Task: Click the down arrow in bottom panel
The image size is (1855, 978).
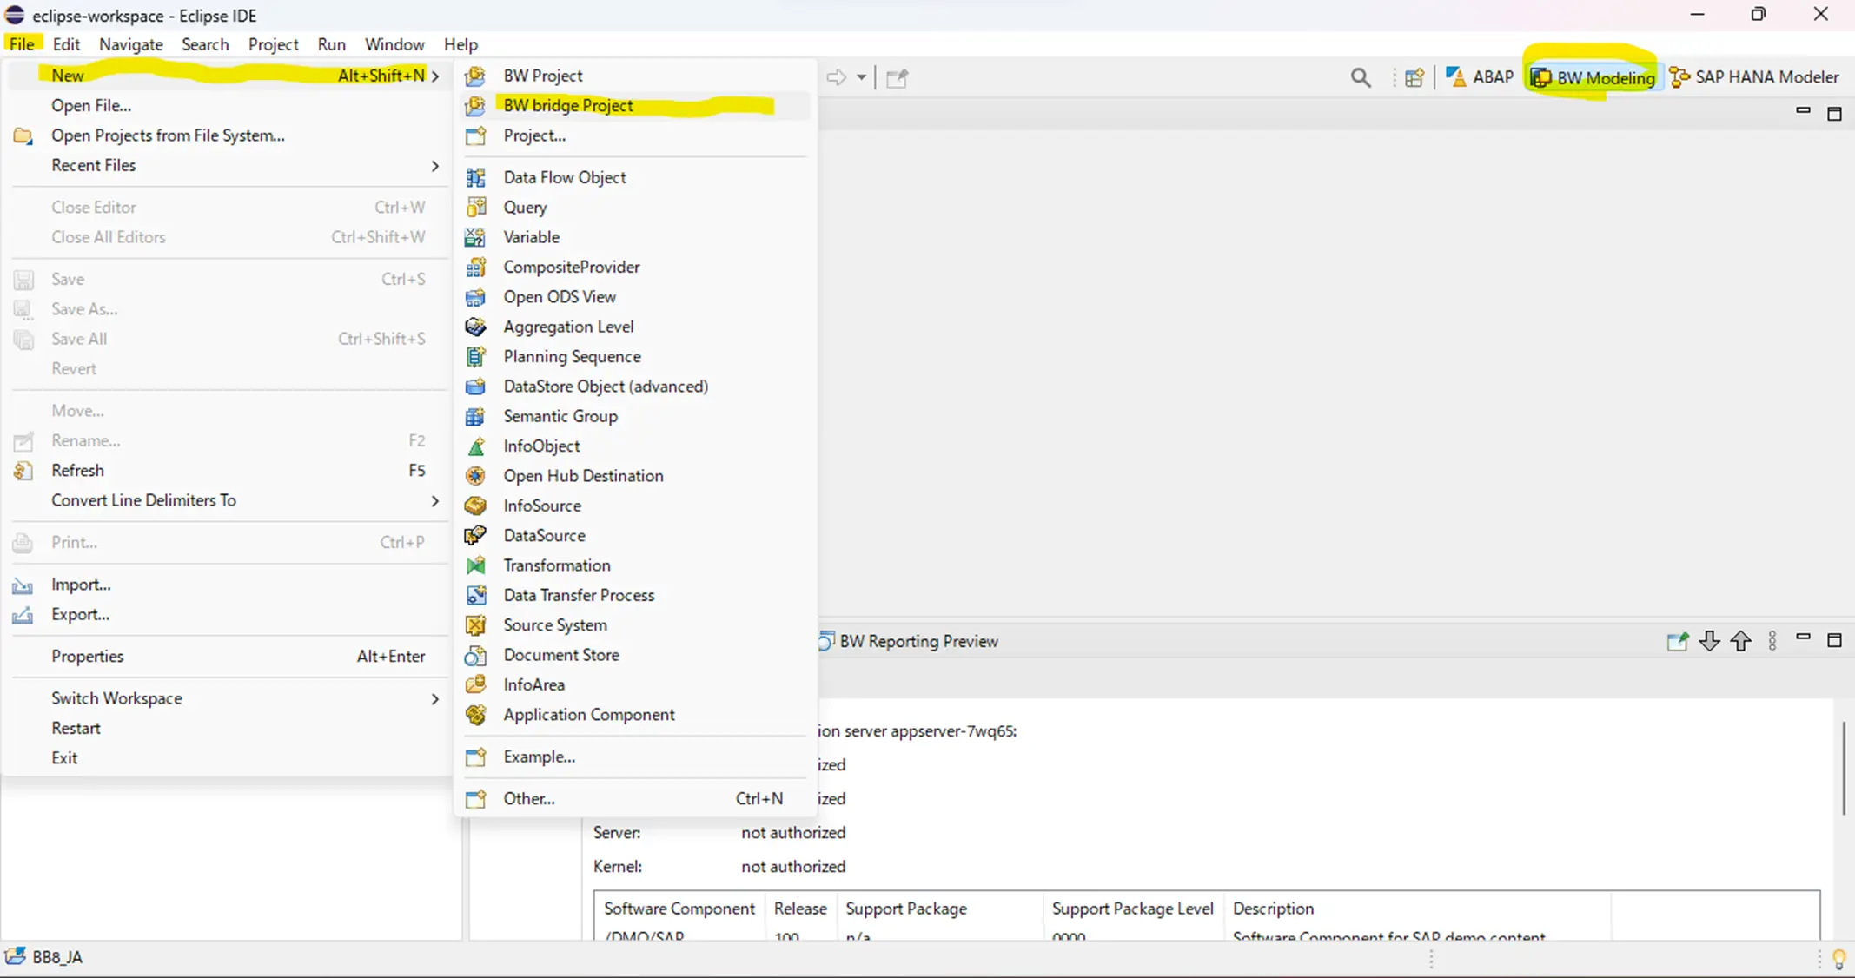Action: 1709,641
